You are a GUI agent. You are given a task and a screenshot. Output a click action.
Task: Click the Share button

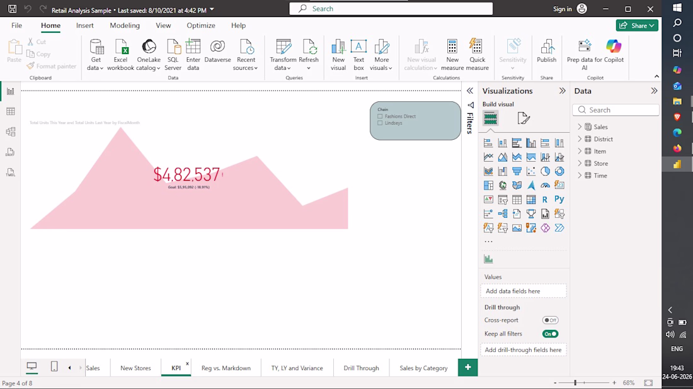[637, 26]
